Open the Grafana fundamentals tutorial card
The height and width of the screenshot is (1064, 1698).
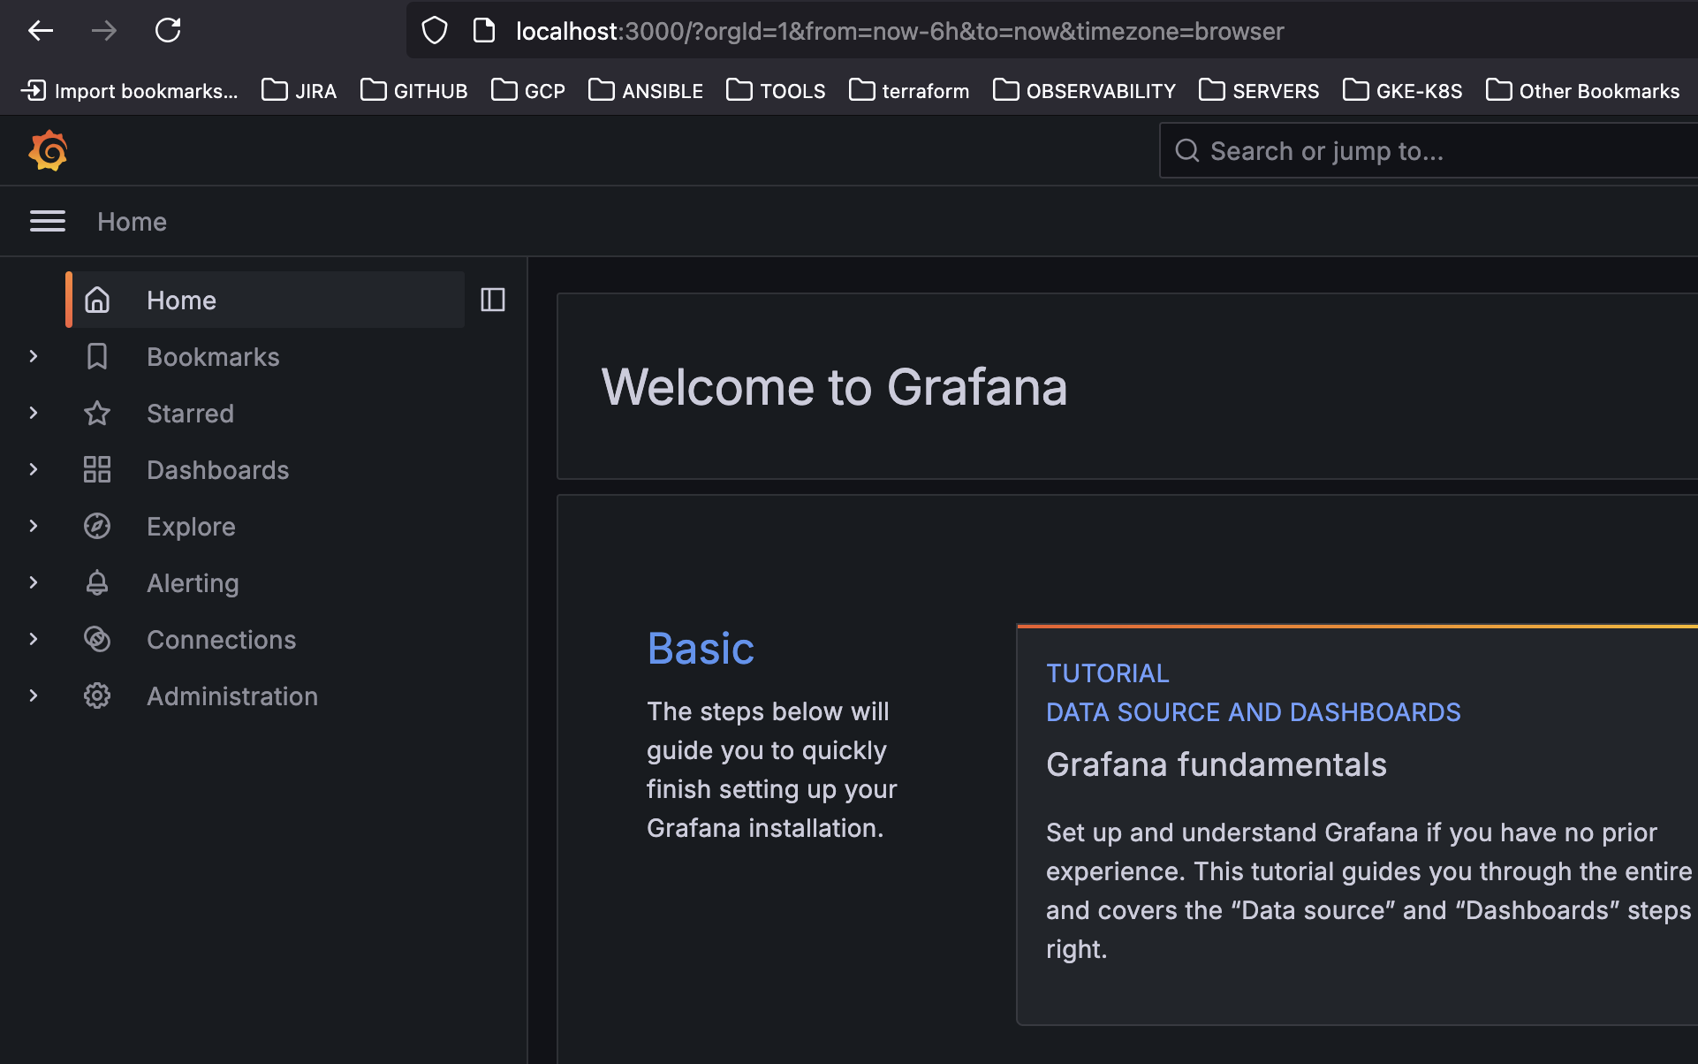point(1358,825)
